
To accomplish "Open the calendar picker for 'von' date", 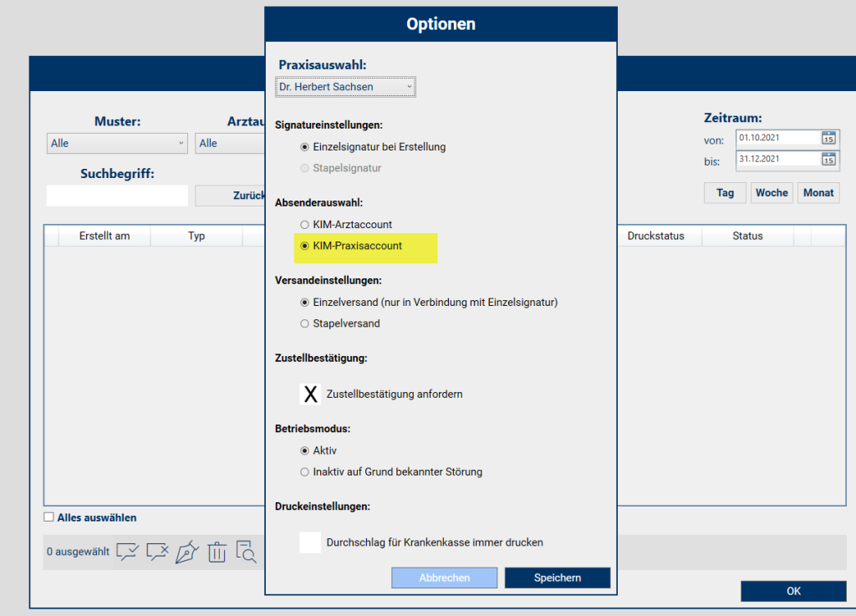I will click(828, 138).
